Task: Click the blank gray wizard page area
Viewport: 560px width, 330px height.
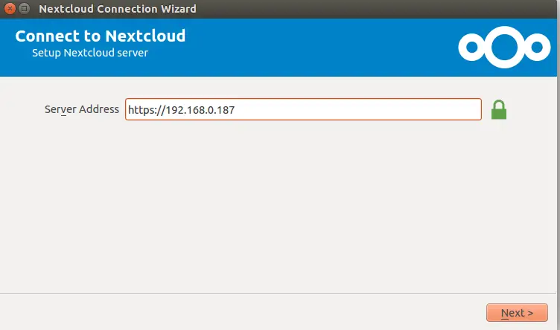Action: click(x=279, y=207)
